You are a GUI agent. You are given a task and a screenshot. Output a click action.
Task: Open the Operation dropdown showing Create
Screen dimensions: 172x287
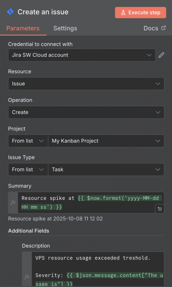point(86,112)
